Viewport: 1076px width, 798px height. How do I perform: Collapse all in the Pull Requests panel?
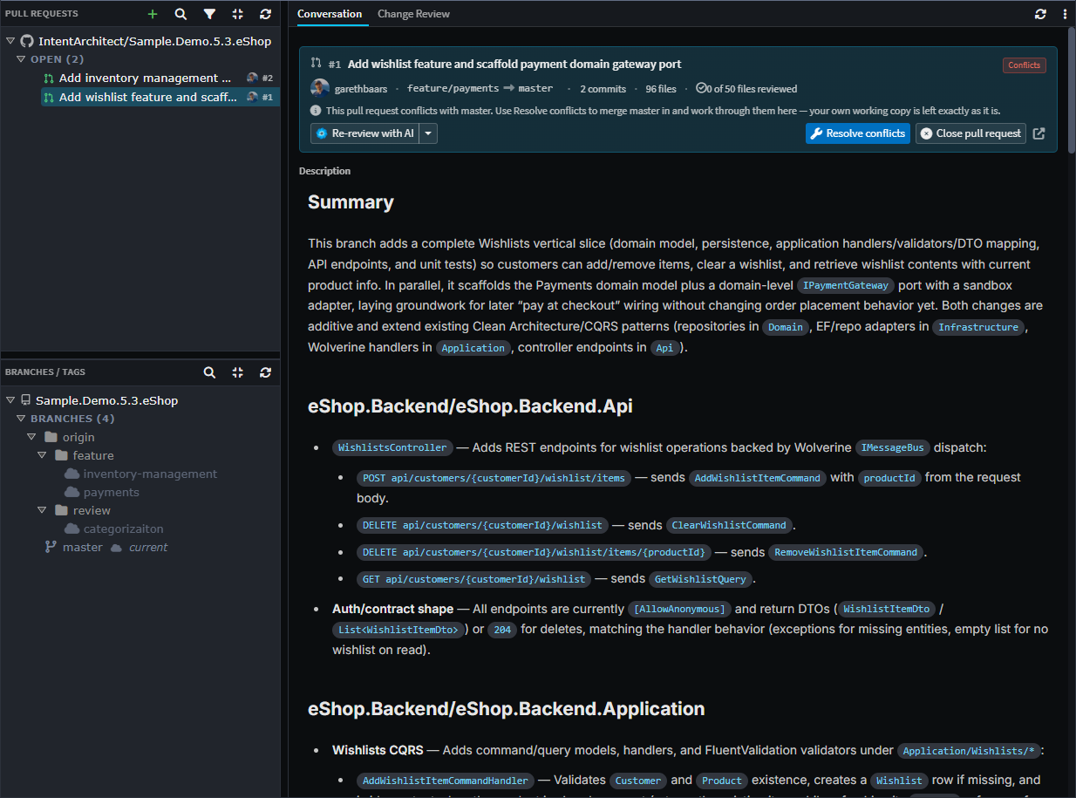tap(237, 14)
